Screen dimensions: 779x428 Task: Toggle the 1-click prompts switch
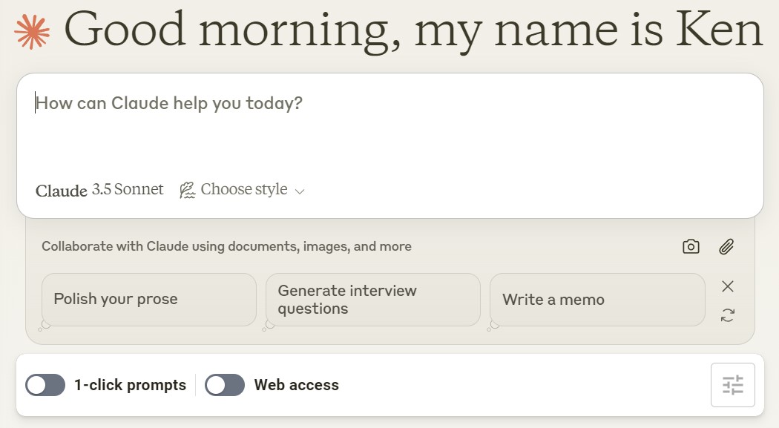(45, 385)
